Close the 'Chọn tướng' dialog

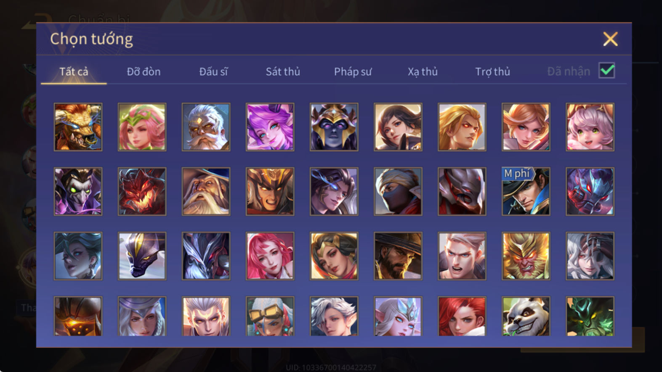[x=610, y=39]
